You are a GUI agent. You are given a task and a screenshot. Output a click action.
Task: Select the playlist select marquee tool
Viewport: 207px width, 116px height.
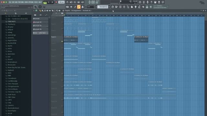click(x=55, y=11)
